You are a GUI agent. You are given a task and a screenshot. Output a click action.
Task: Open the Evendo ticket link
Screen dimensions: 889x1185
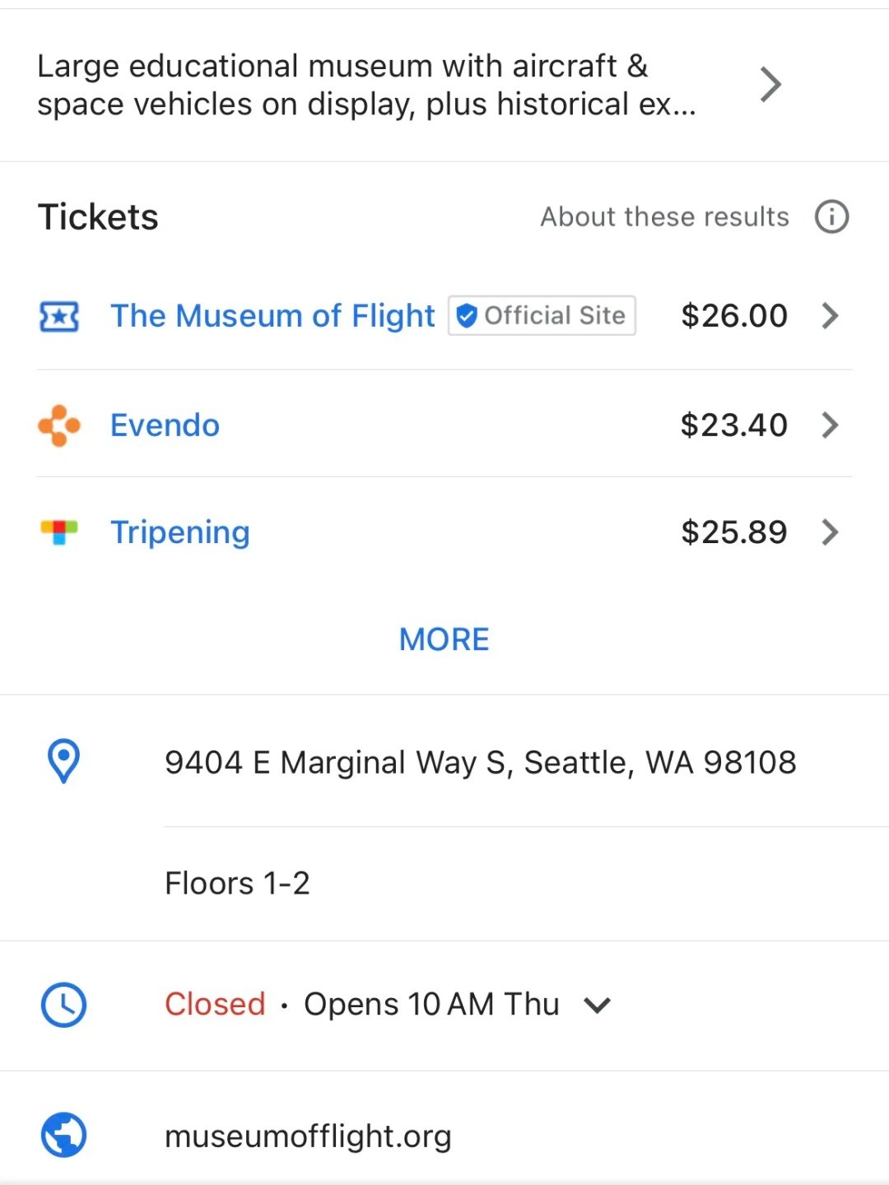coord(165,425)
